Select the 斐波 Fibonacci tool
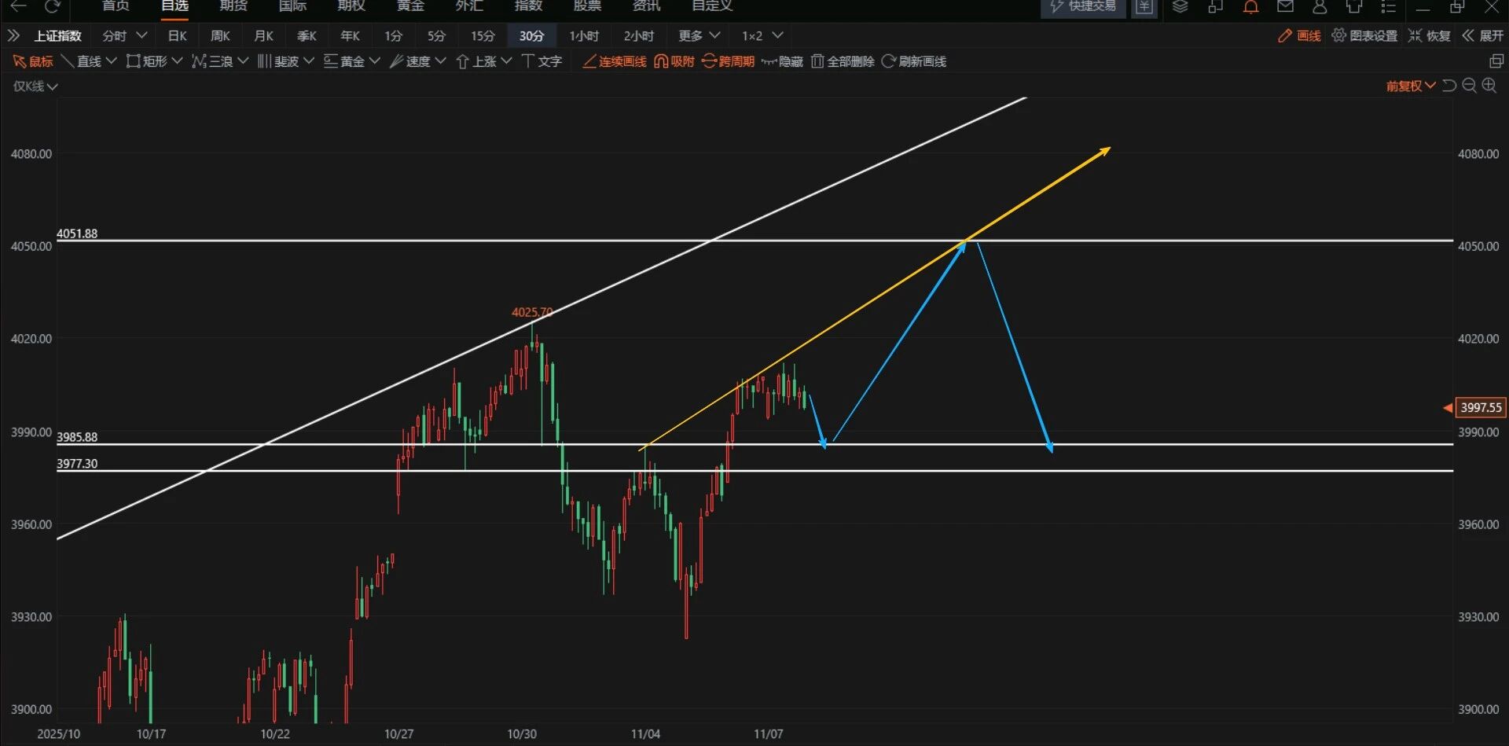This screenshot has width=1509, height=746. (x=278, y=61)
